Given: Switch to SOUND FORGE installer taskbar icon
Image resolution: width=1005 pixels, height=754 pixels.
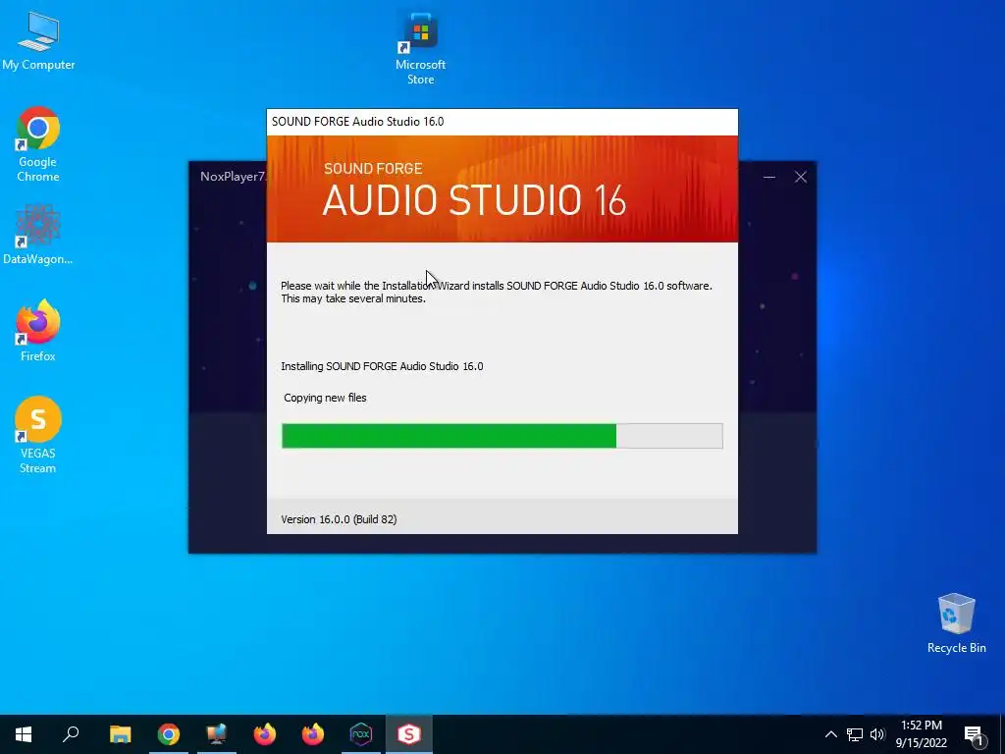Looking at the screenshot, I should pyautogui.click(x=409, y=734).
